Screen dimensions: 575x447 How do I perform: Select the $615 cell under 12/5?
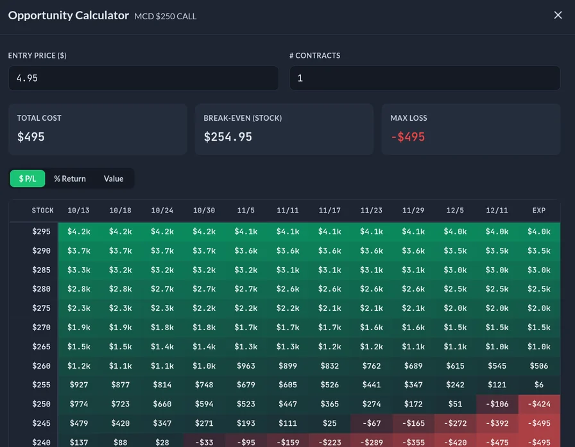[x=455, y=366]
